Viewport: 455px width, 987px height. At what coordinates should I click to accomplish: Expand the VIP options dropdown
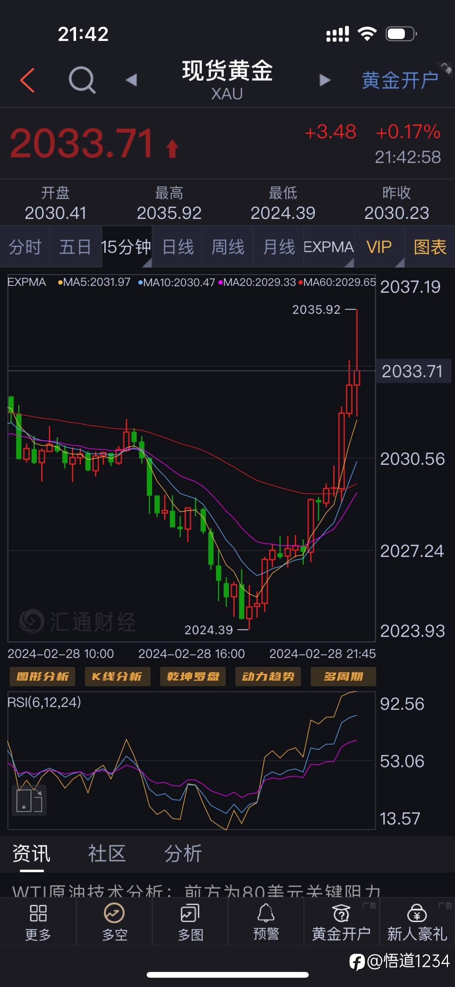pos(379,247)
